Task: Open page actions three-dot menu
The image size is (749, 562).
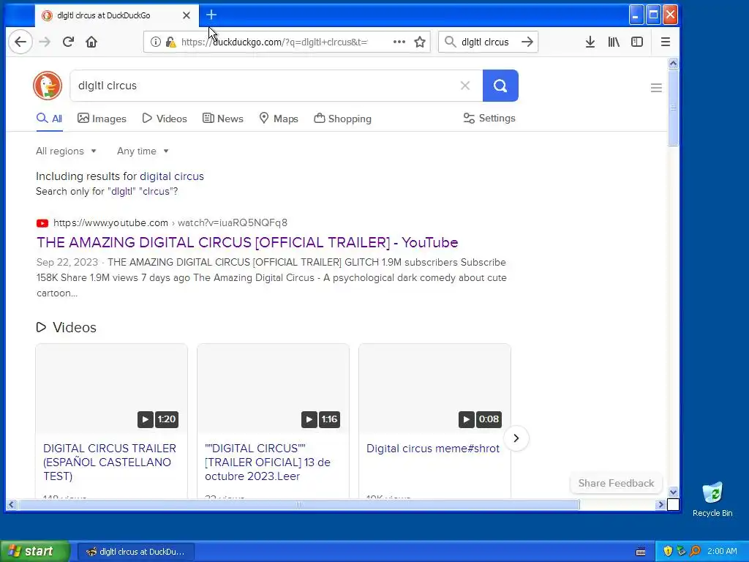Action: [399, 42]
